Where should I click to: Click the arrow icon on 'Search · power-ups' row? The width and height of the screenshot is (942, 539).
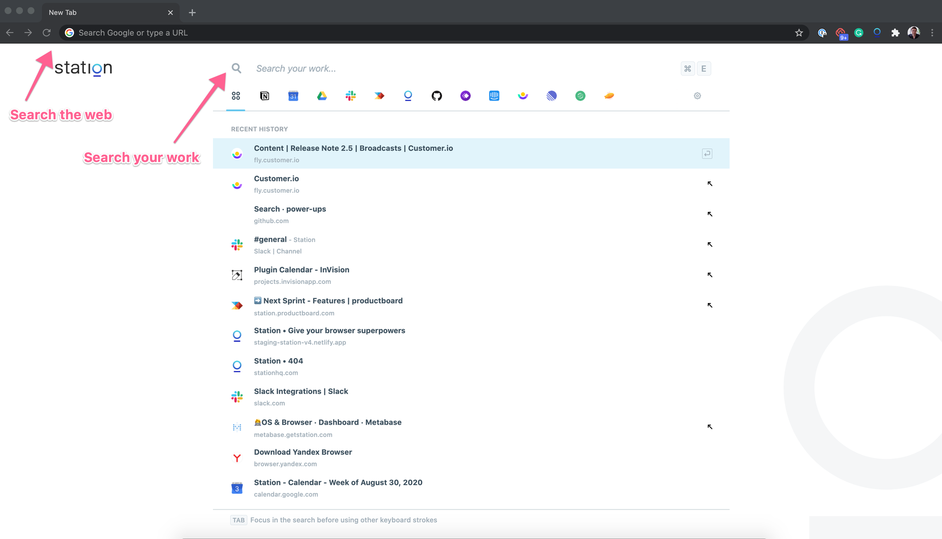click(x=709, y=214)
